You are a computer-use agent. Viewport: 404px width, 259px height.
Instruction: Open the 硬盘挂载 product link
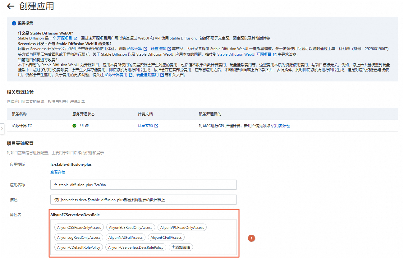158,49
